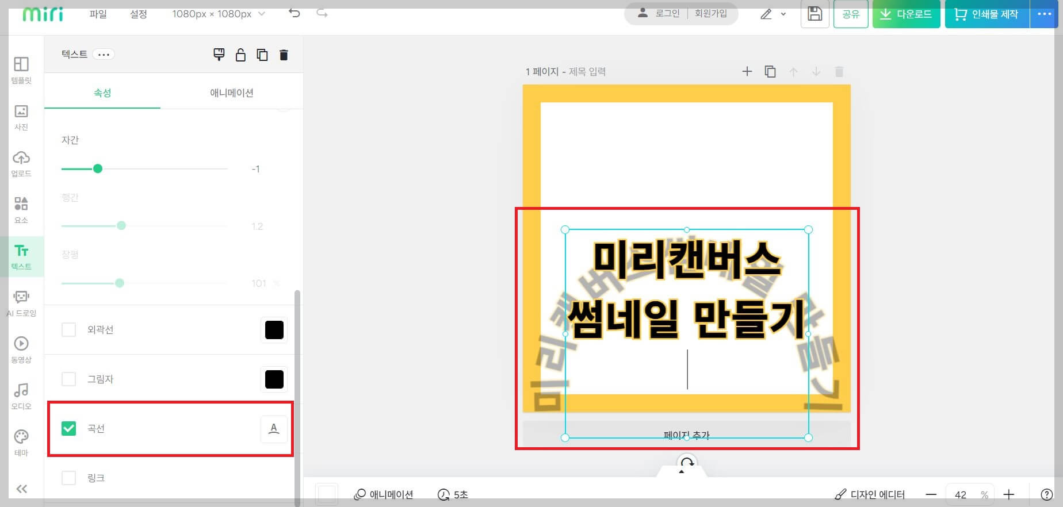Enable the 외곽선 checkbox
Screen dimensions: 1063x507
coord(68,329)
